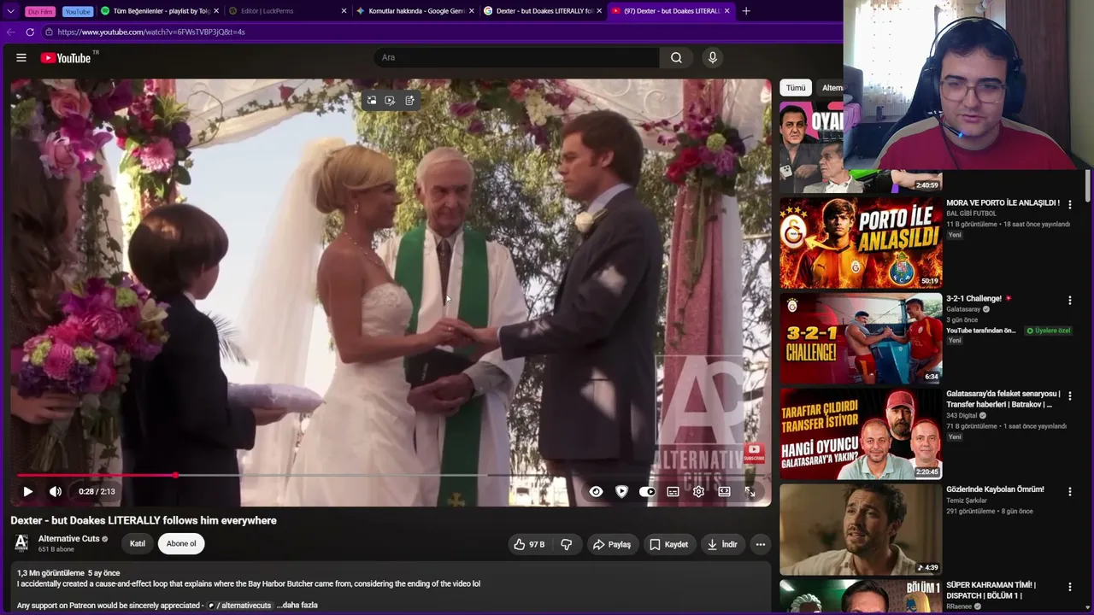This screenshot has height=615, width=1094.
Task: Close the Editor | LuckPerms tab
Action: 344,11
